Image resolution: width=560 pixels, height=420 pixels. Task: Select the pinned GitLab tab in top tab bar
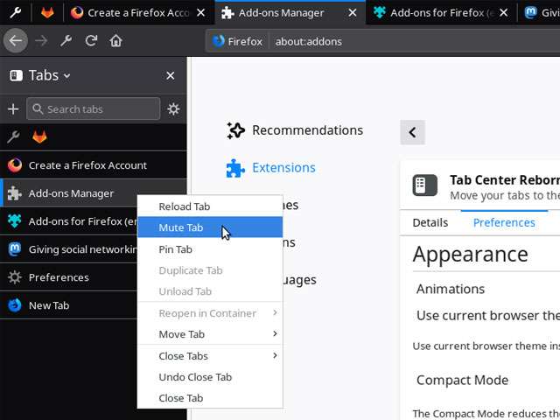(47, 13)
